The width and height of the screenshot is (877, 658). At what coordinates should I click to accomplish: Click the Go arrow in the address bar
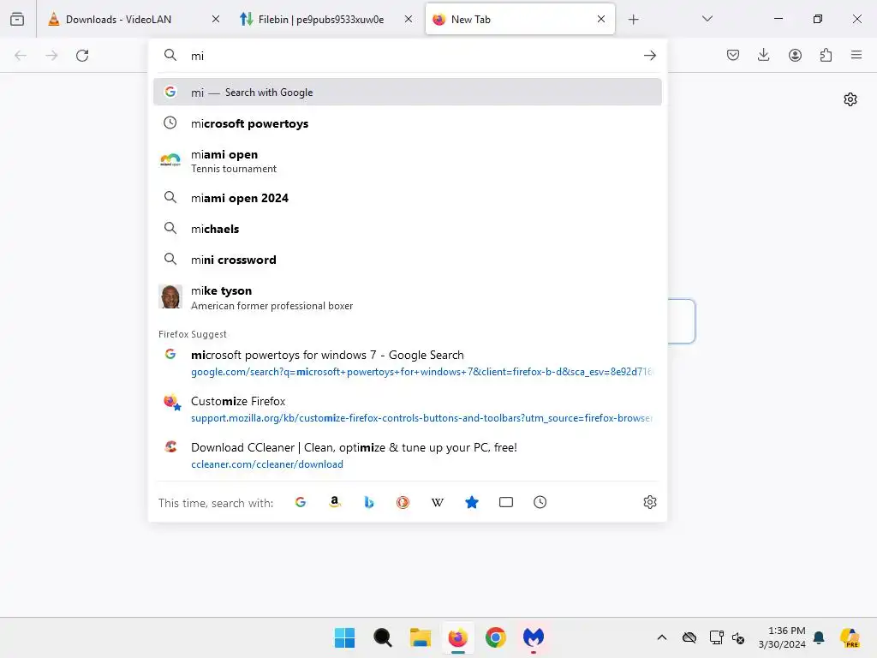pyautogui.click(x=649, y=56)
